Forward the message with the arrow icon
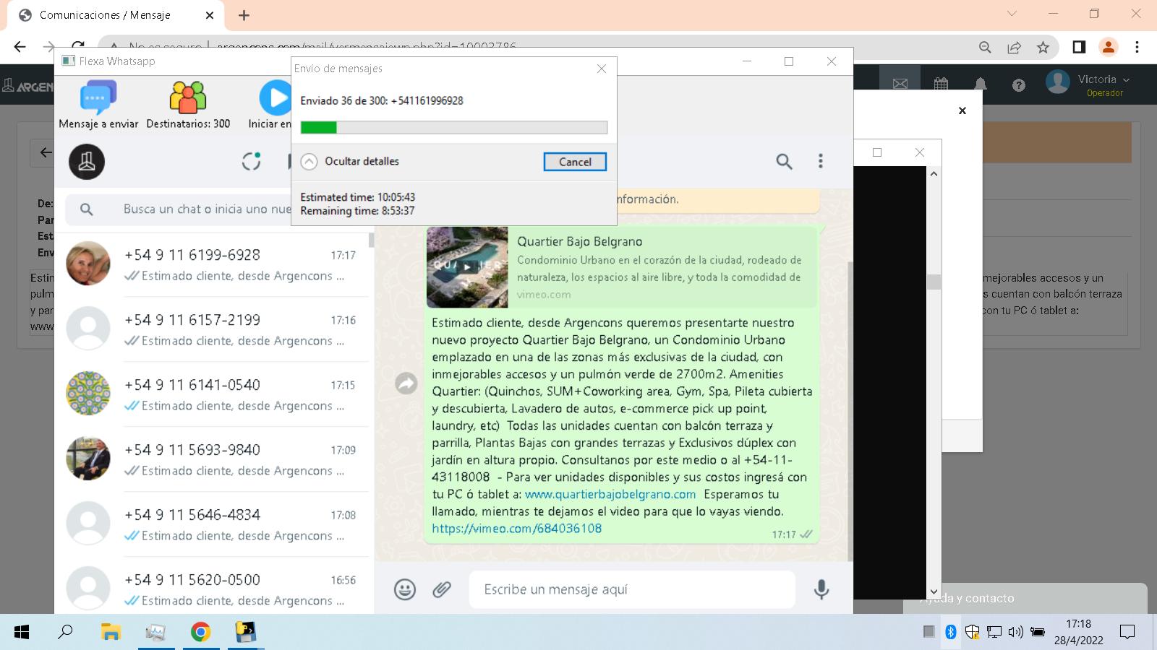 pos(406,383)
